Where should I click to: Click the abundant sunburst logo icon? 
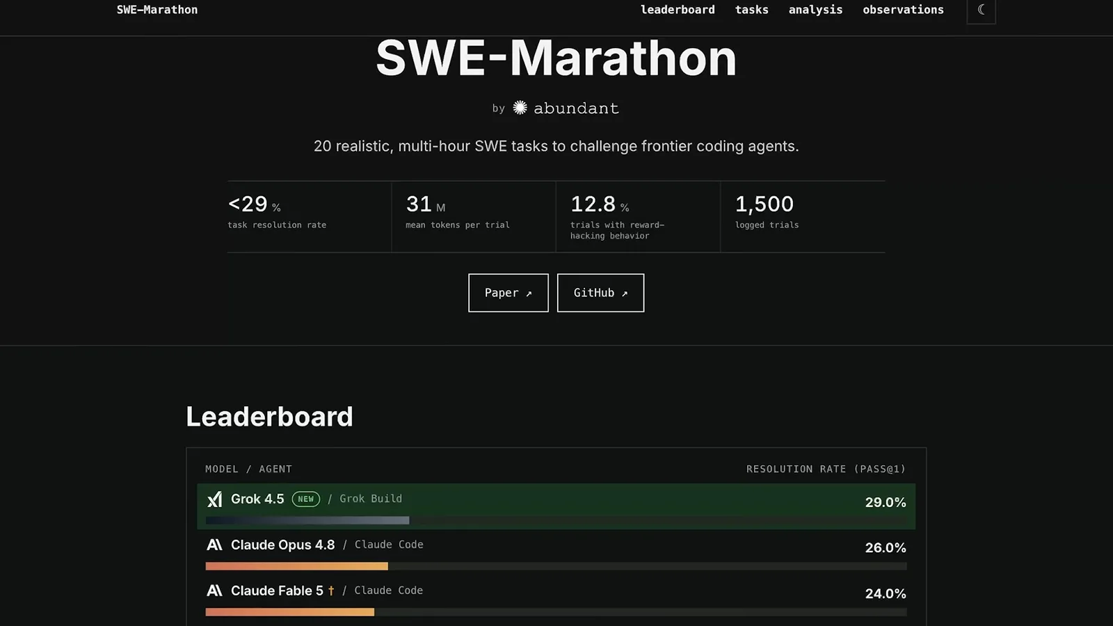point(520,108)
